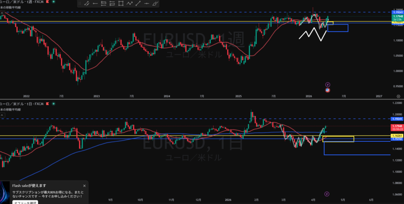
Task: Select the brush drawing tool
Action: pyautogui.click(x=156, y=4)
